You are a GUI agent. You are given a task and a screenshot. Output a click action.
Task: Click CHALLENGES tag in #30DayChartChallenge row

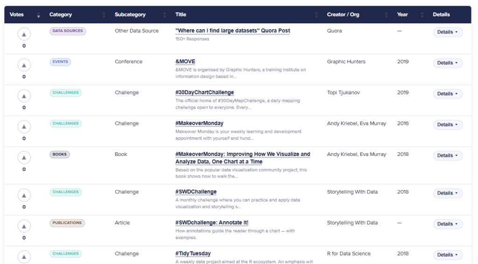click(65, 93)
